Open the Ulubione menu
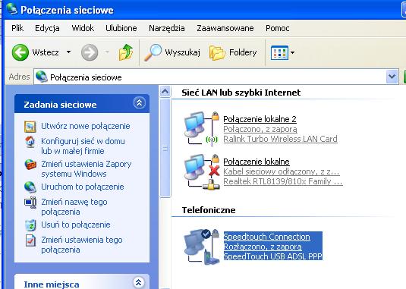Screen dimensions: 406x289 click(x=121, y=28)
